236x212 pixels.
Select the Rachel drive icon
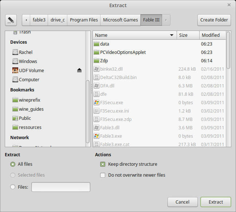(15, 52)
